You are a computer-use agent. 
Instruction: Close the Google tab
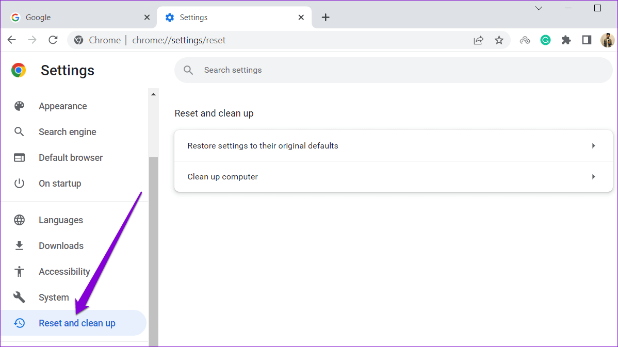pyautogui.click(x=147, y=18)
